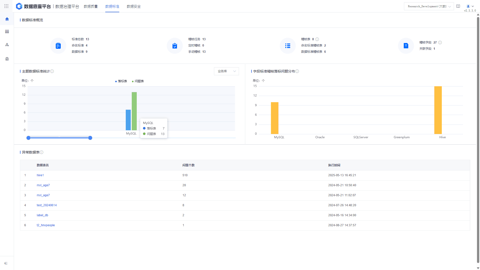The height and width of the screenshot is (270, 480).
Task: Click the 数据表名 column header
Action: 43,165
